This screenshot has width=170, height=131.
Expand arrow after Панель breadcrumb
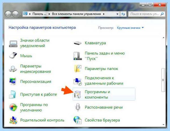pyautogui.click(x=49, y=14)
